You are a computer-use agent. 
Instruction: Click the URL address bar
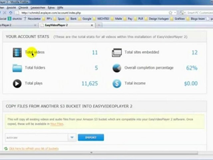[x=93, y=13]
